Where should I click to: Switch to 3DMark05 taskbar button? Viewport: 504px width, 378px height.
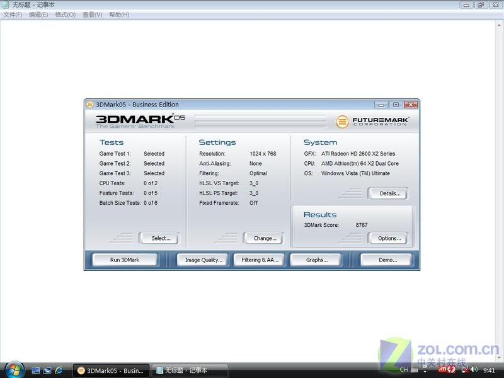tap(111, 370)
